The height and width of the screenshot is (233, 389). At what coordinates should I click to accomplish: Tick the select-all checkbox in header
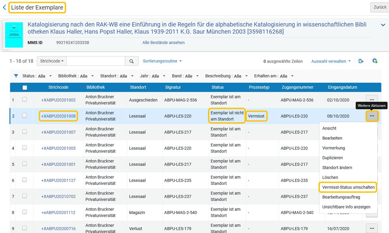25,87
